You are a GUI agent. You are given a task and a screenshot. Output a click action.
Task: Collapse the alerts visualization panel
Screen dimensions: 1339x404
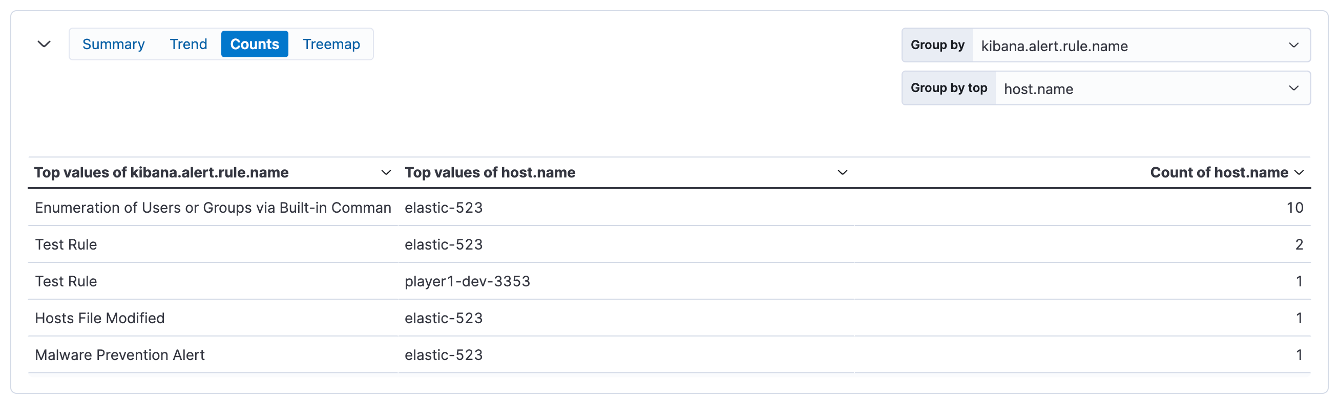[x=44, y=44]
